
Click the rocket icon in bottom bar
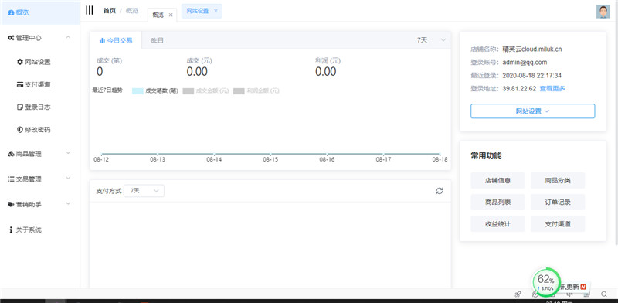(518, 294)
